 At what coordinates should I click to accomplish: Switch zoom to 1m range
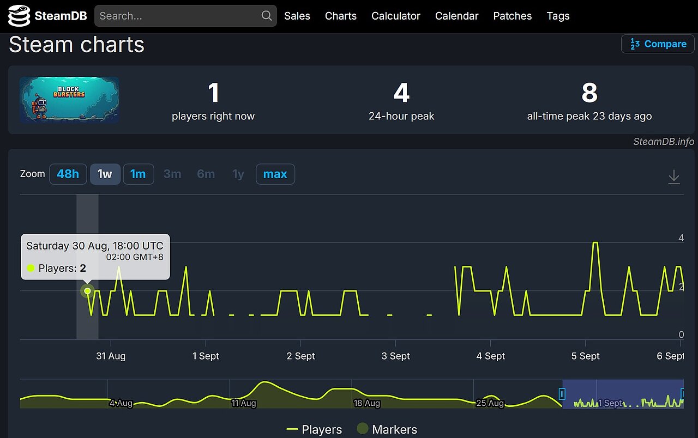coord(138,174)
